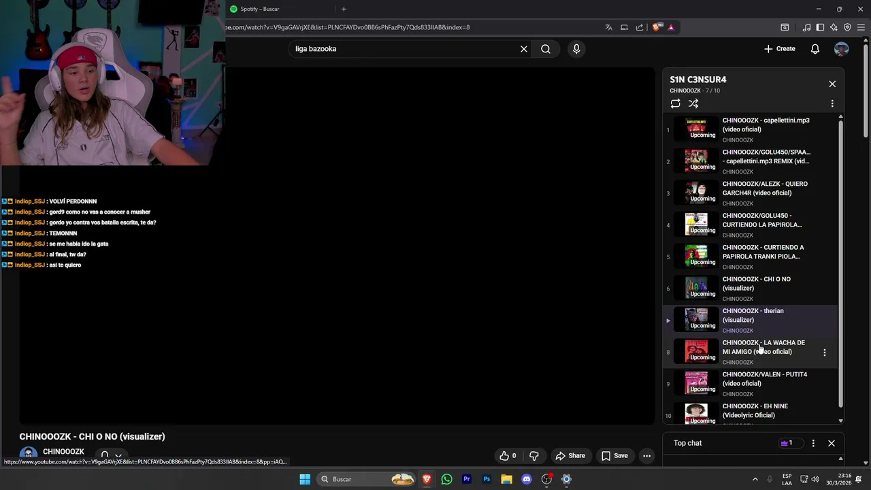Screen dimensions: 871x490
Task: Open WhatsApp from the taskbar
Action: [x=446, y=479]
